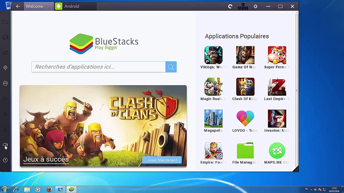Screen dimensions: 344x193
Task: Switch to the Welcome tab
Action: point(39,6)
